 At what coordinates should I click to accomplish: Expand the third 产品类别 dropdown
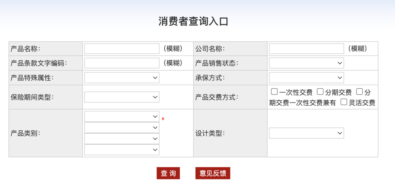[x=122, y=139]
